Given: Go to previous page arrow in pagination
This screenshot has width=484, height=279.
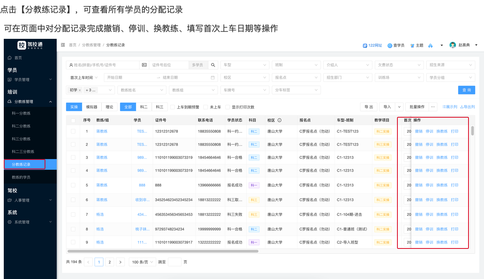Looking at the screenshot, I should click(x=88, y=262).
